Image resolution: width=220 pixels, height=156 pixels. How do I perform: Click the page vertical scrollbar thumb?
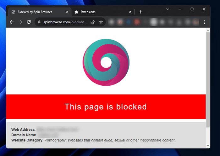[x=208, y=79]
